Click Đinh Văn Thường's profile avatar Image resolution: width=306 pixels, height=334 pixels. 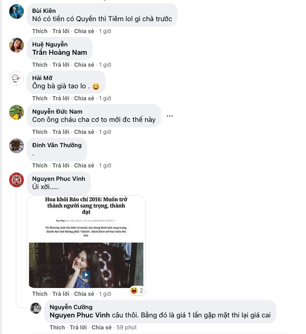[17, 146]
